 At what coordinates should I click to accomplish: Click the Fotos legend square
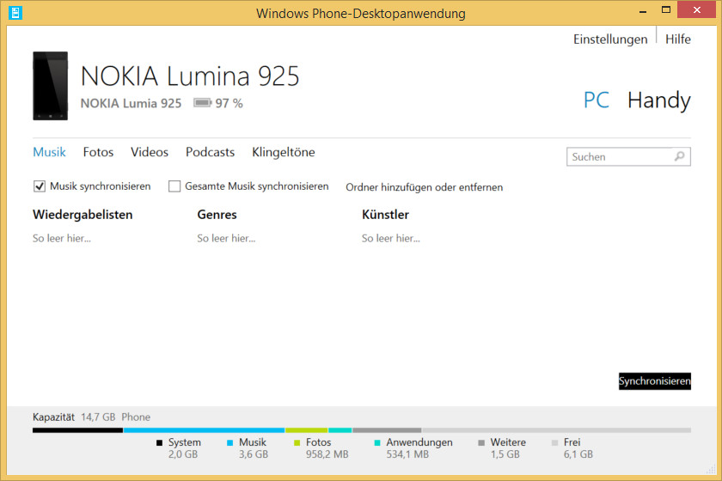297,443
